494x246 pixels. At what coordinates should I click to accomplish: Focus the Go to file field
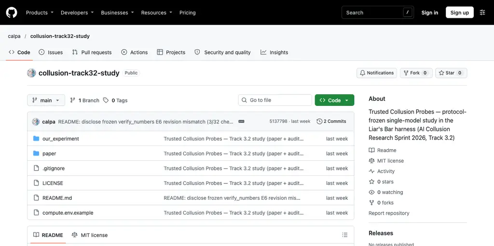coord(275,100)
